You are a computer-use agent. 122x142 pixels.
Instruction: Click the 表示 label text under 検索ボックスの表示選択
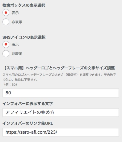15,13
